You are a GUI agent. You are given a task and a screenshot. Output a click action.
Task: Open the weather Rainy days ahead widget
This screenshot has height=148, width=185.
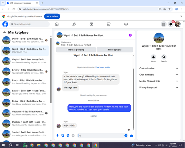pos(141,145)
